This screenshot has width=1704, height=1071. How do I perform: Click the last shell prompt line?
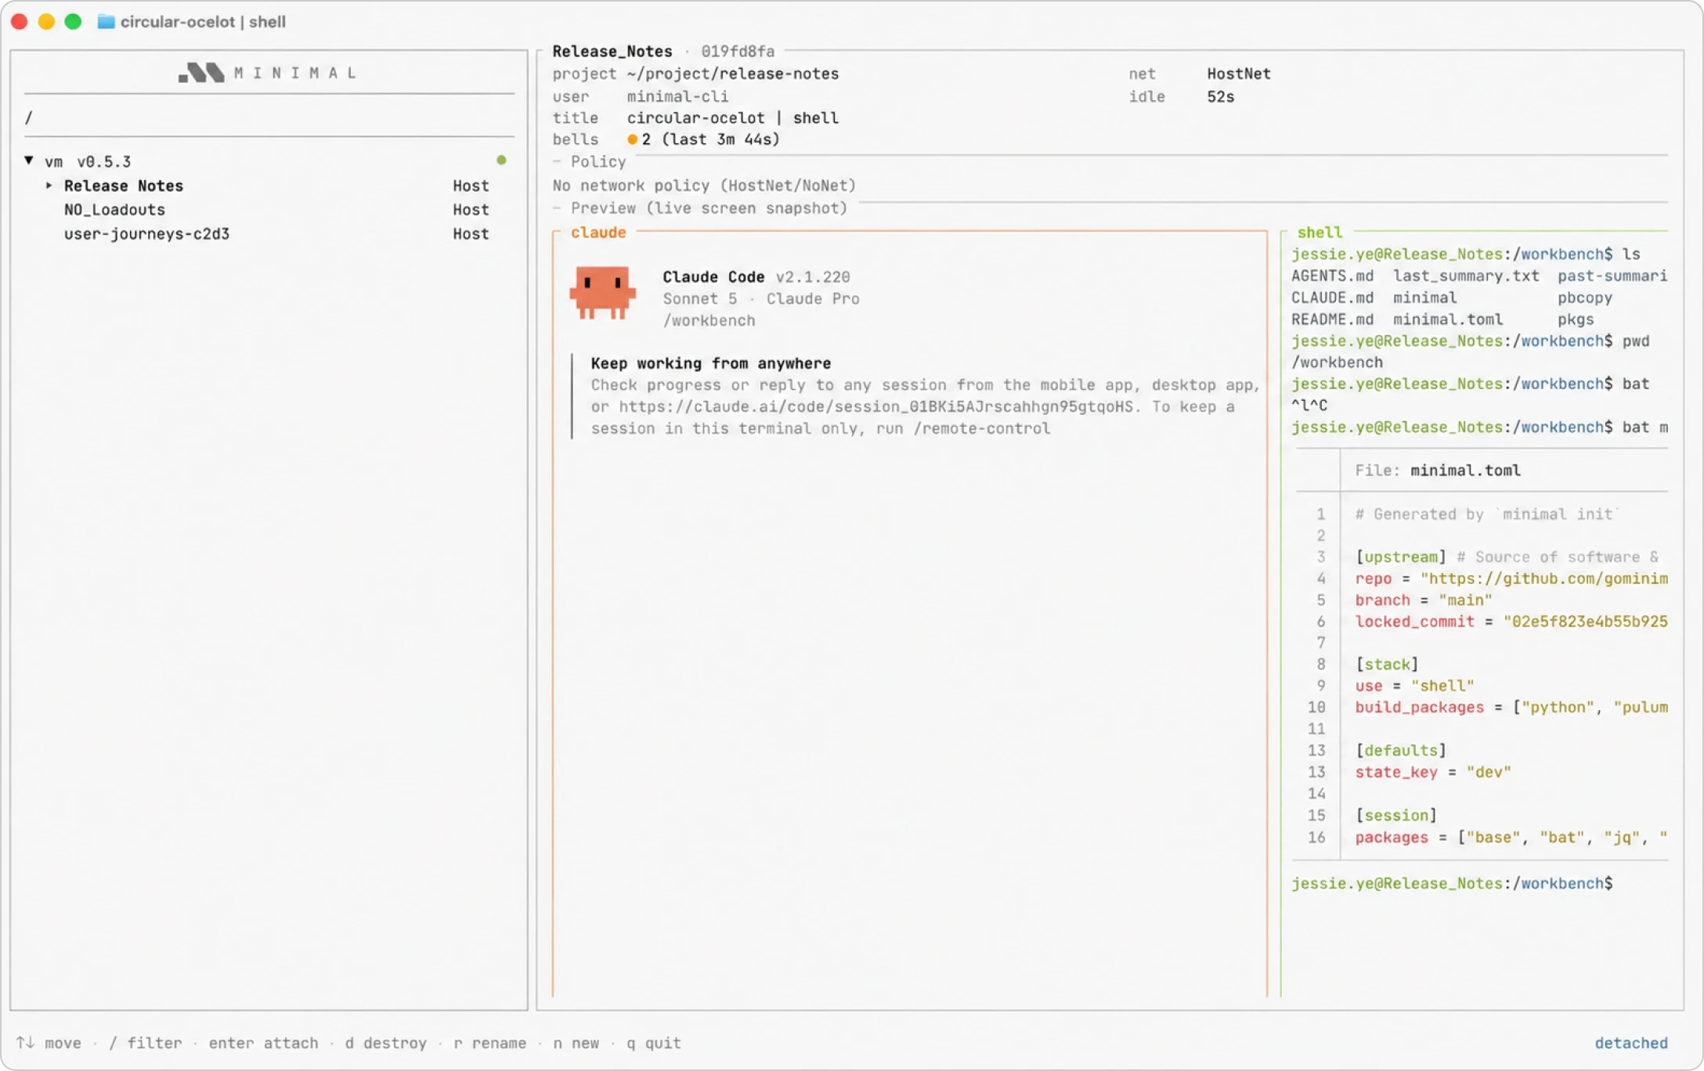pos(1452,884)
